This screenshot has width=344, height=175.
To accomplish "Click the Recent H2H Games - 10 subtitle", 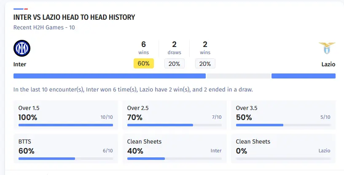I will (x=44, y=28).
